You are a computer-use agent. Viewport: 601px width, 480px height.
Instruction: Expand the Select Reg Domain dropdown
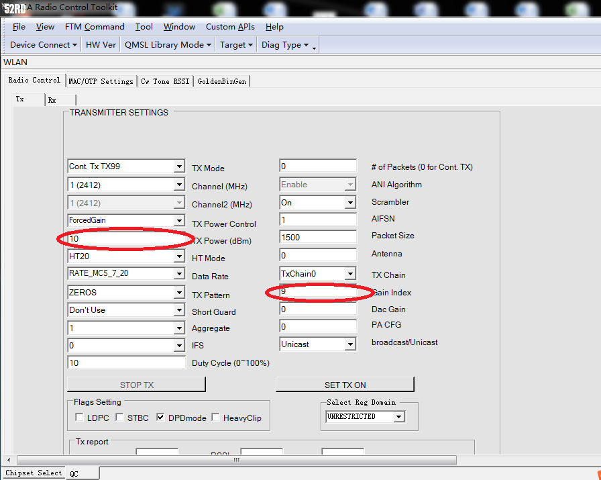tap(399, 417)
